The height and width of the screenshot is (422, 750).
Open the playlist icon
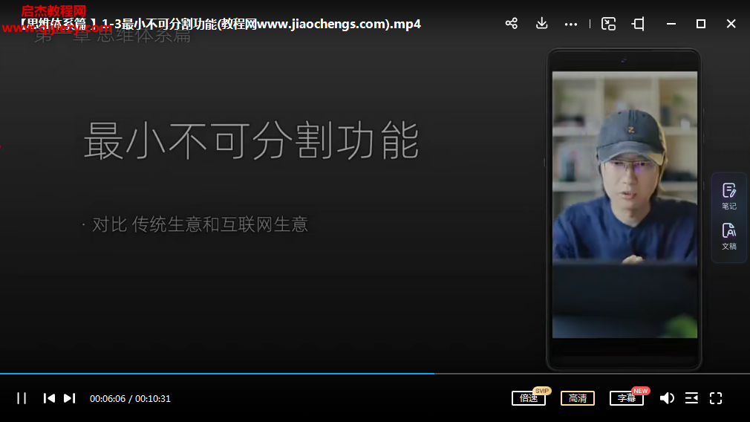pyautogui.click(x=691, y=398)
